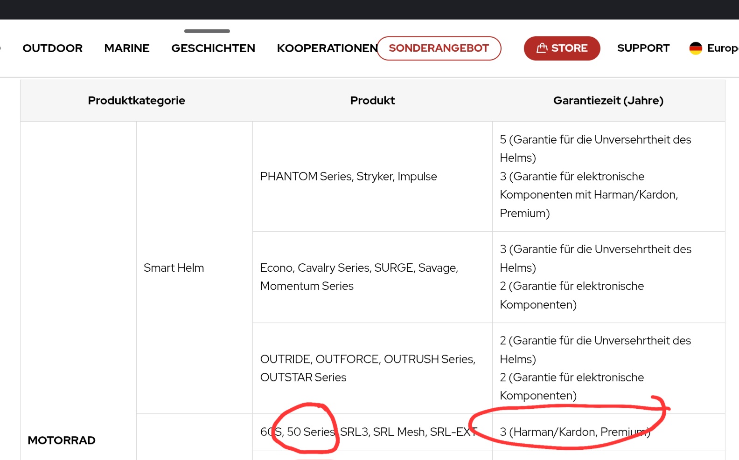The image size is (739, 460).
Task: Click the MOTORRAD category label
Action: pyautogui.click(x=62, y=440)
